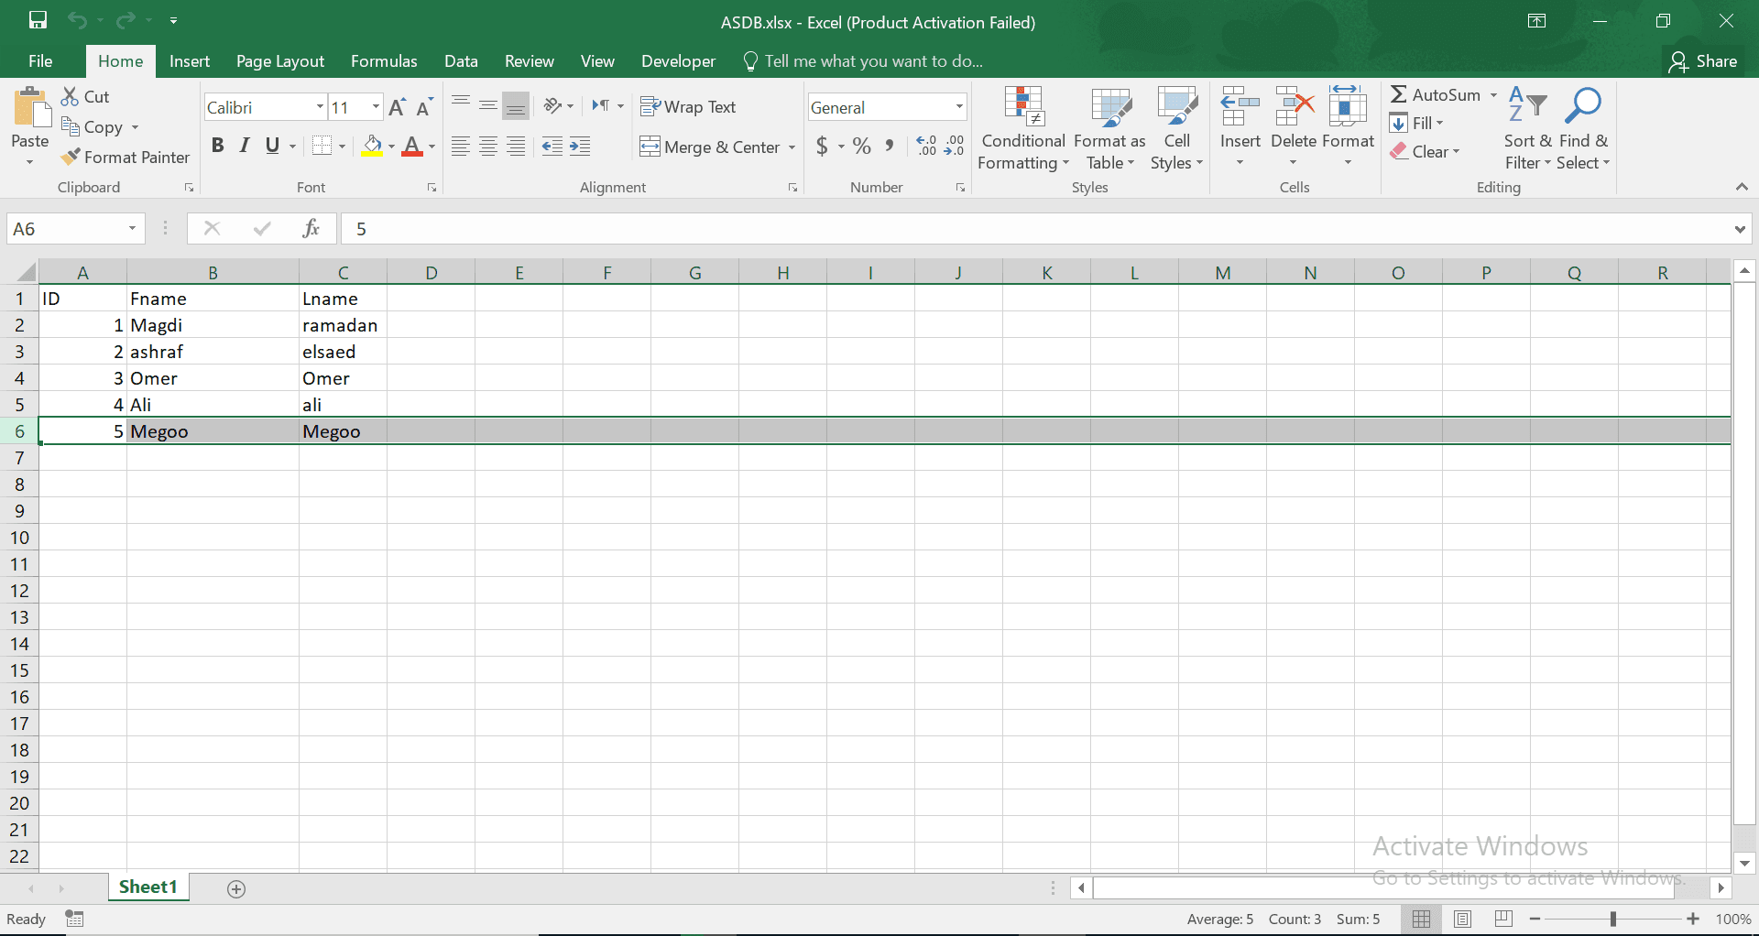Image resolution: width=1759 pixels, height=936 pixels.
Task: Click the Paste clipboard icon
Action: pyautogui.click(x=32, y=107)
